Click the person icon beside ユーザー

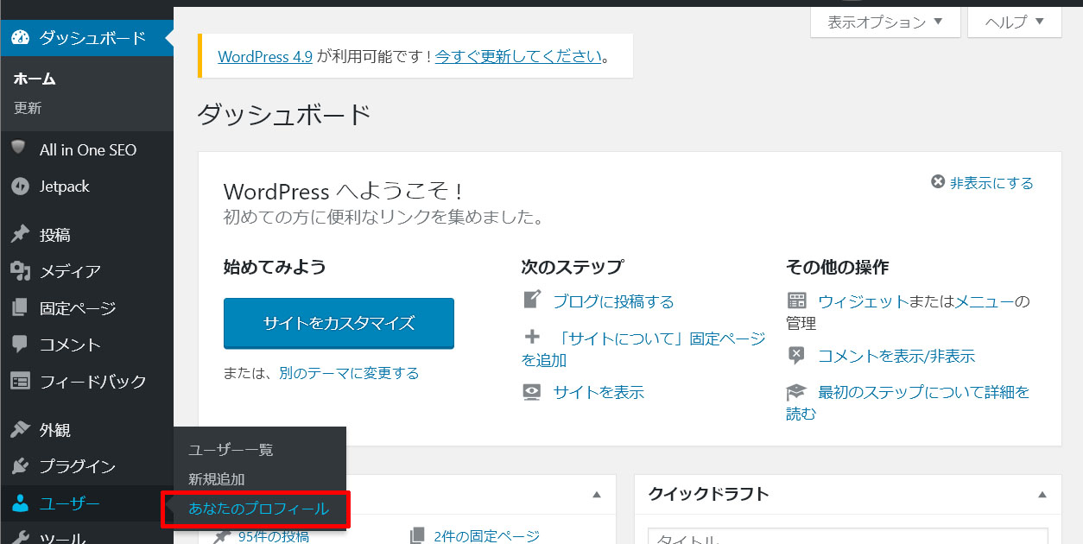coord(21,503)
